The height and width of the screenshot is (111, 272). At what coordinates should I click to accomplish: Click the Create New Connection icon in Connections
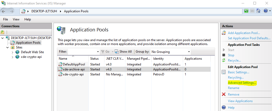pos(2,32)
